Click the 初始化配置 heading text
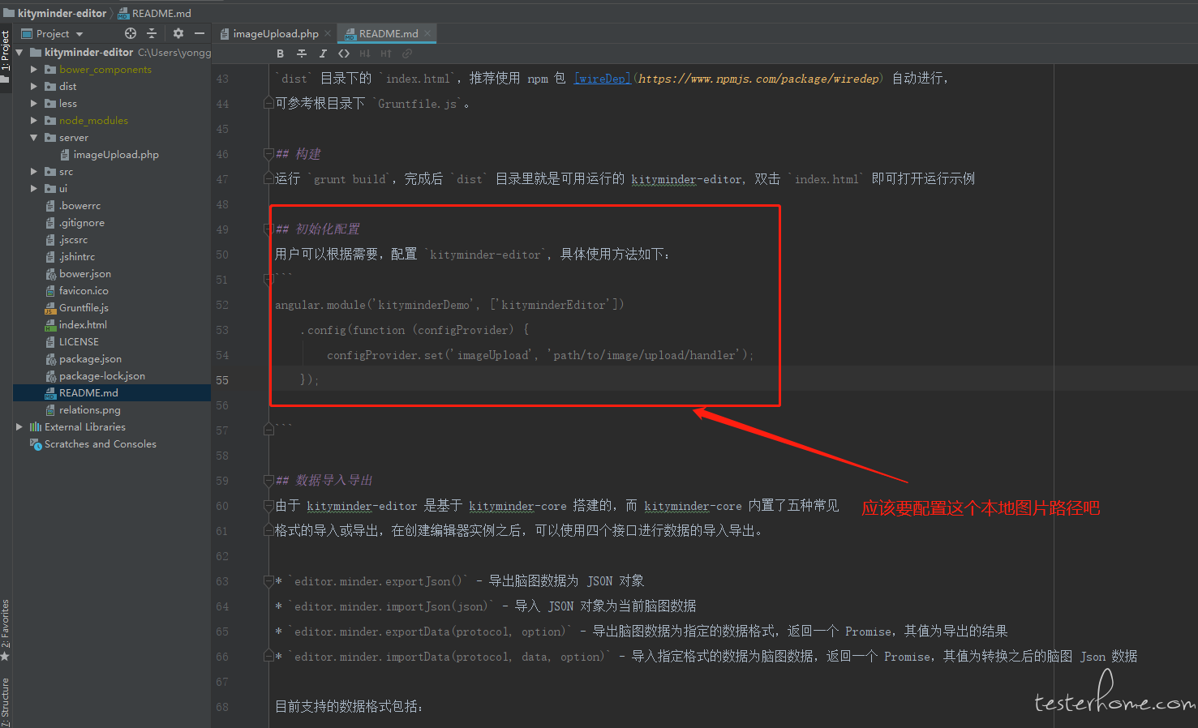 pos(328,229)
